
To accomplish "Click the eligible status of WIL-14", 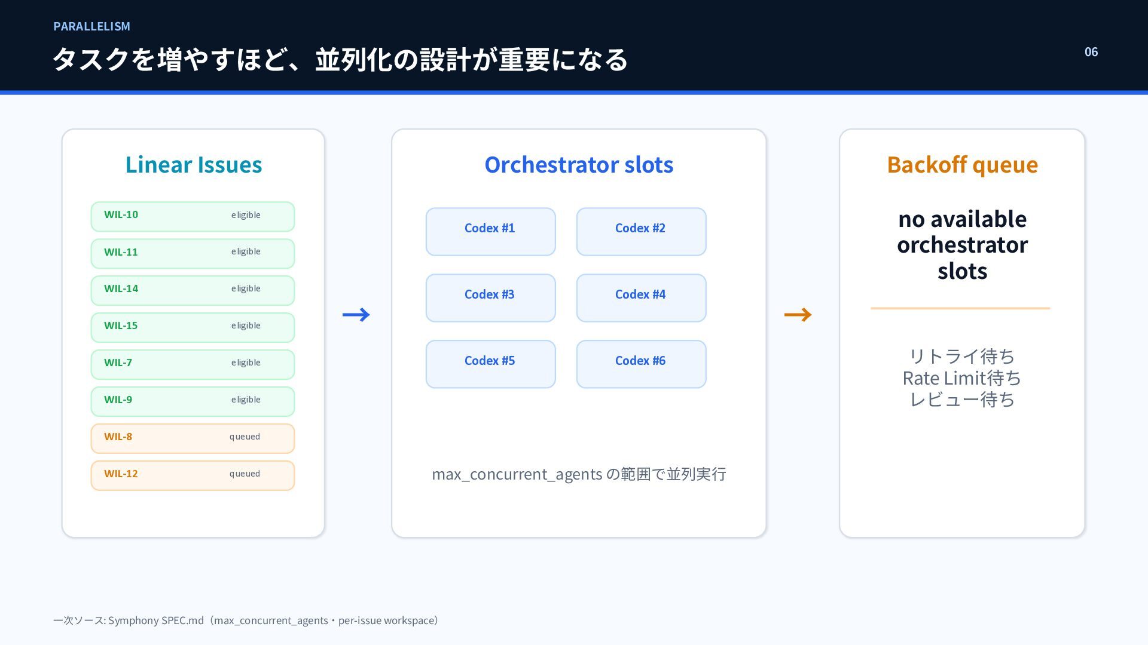I will coord(246,288).
